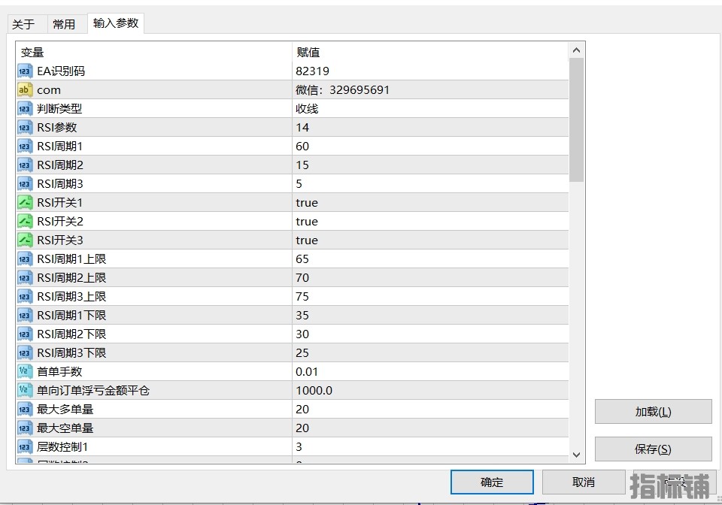Cancel the dialog with 取消
The height and width of the screenshot is (505, 722).
coord(584,482)
